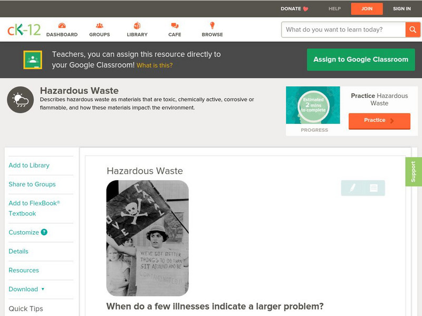Click Add to Library link
422x316 pixels.
[x=29, y=165]
